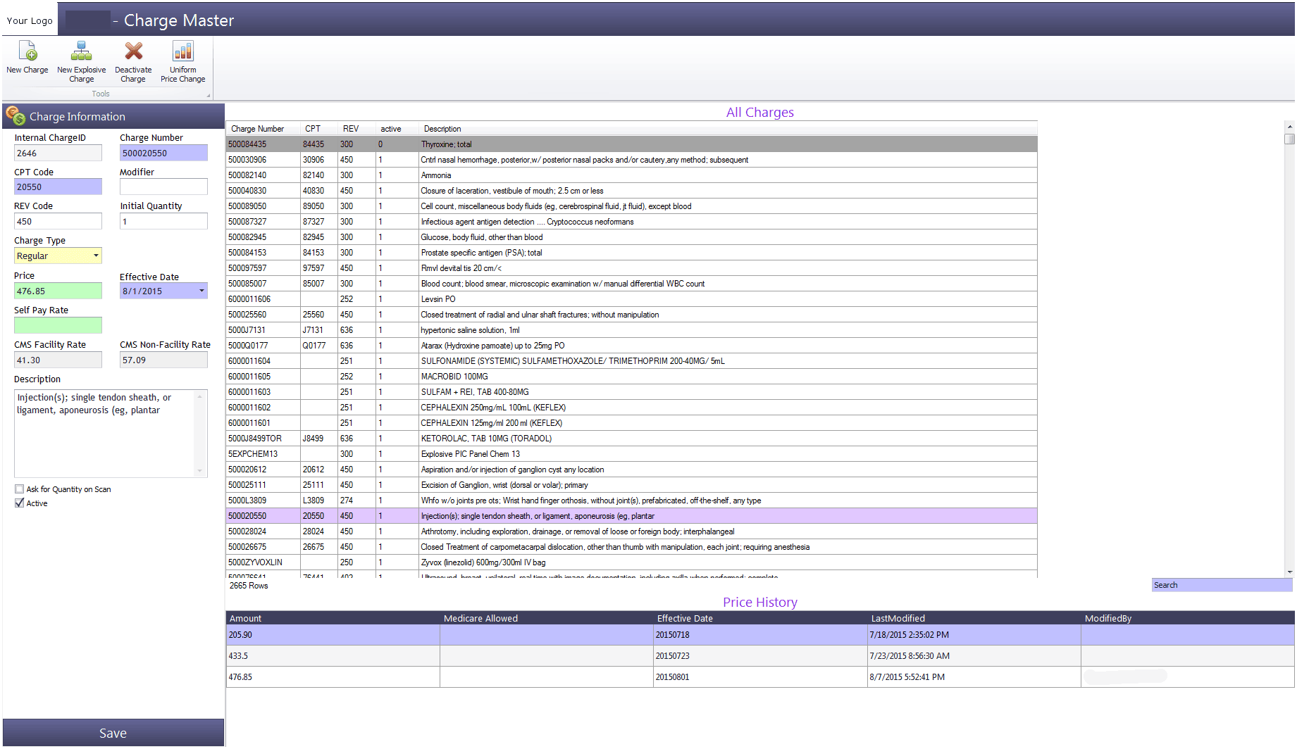
Task: Expand the Effective Date picker
Action: (x=201, y=291)
